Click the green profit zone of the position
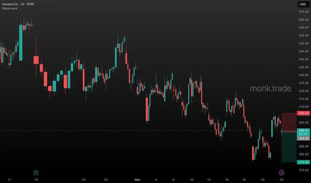This screenshot has width=311, height=183. click(x=289, y=147)
